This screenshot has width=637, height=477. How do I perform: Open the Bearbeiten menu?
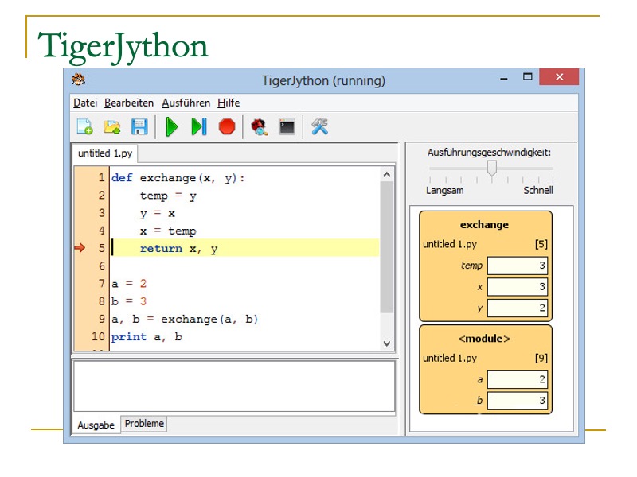[x=129, y=103]
